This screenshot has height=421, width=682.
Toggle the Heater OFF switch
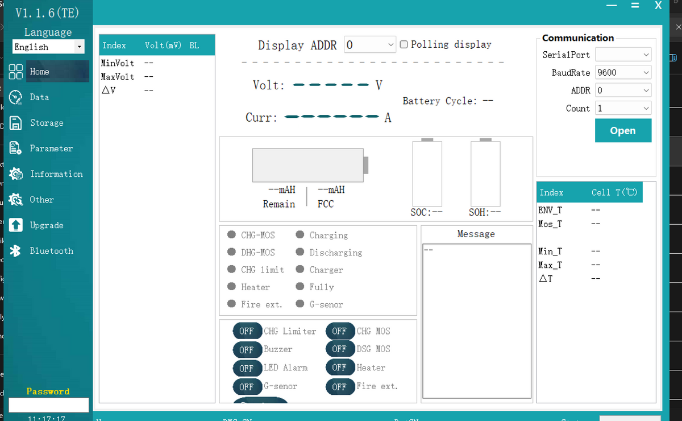pyautogui.click(x=339, y=368)
